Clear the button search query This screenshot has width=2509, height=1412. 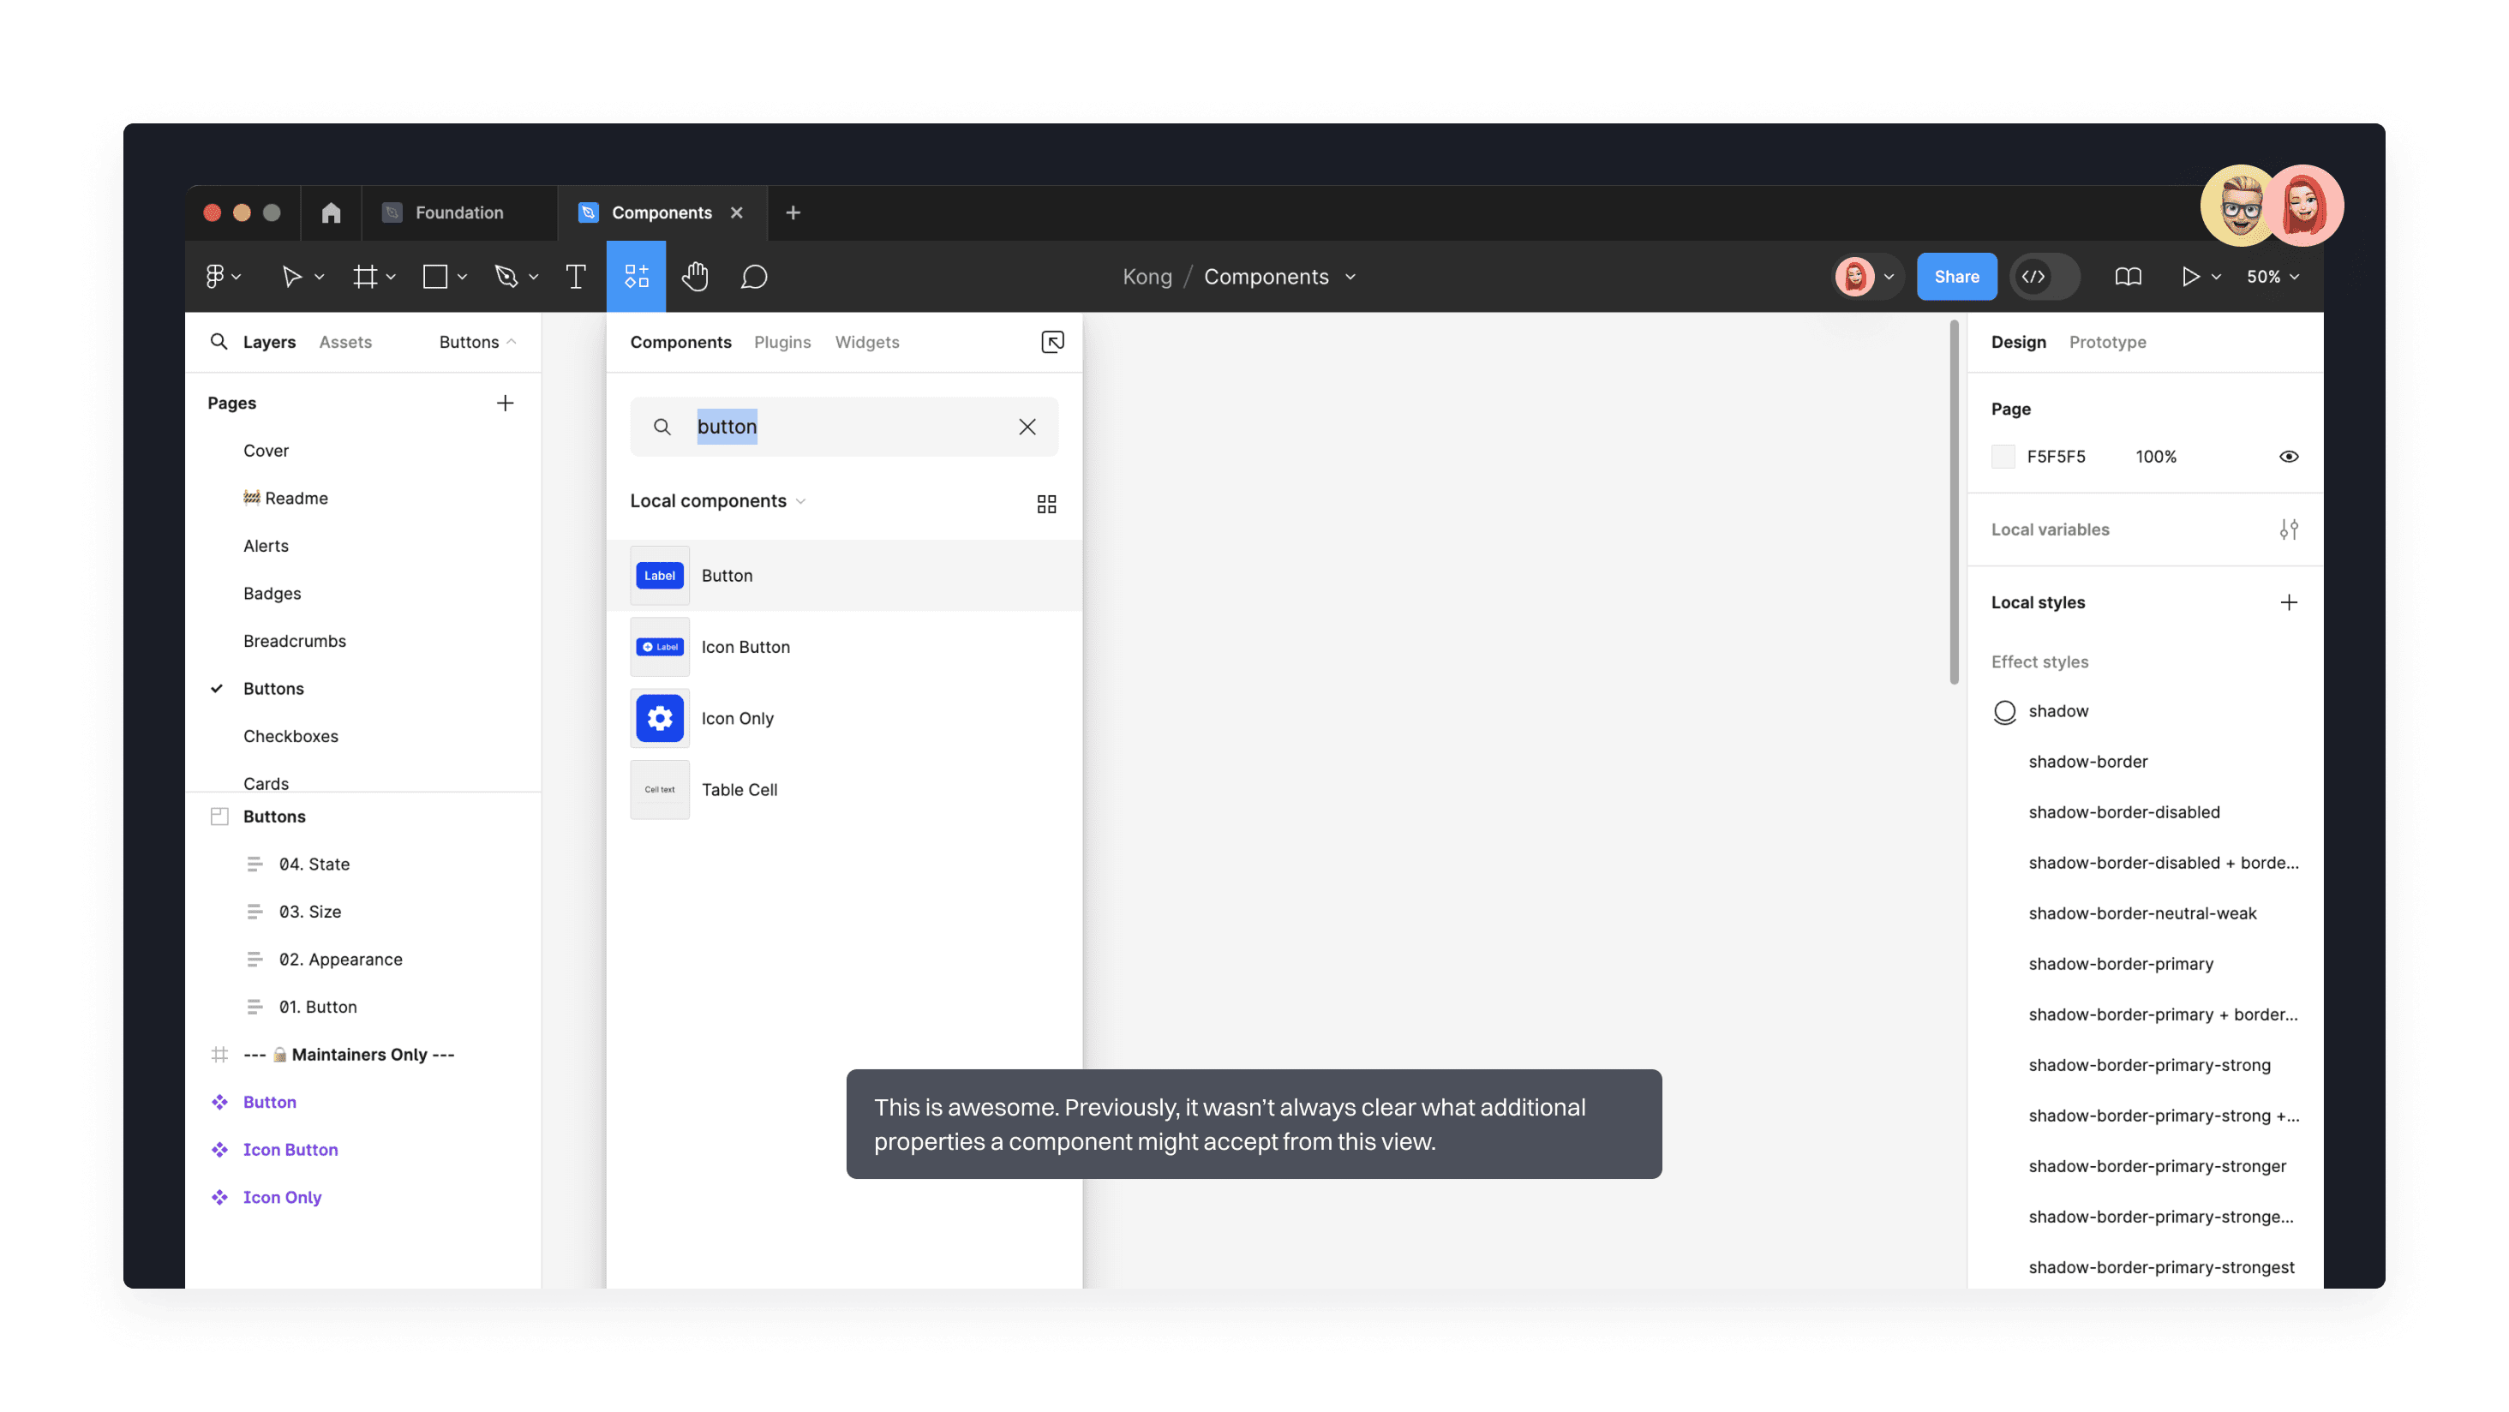1027,427
